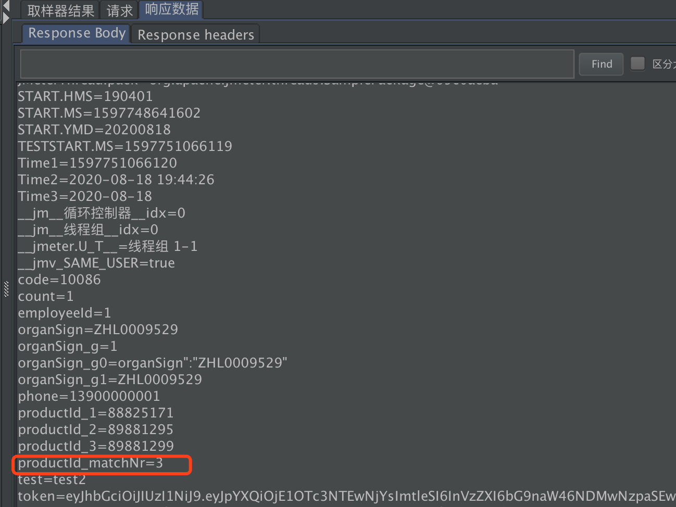Click the __jmeter.U_T__=线程组 1-1 line
Image resolution: width=676 pixels, height=507 pixels.
pyautogui.click(x=108, y=246)
